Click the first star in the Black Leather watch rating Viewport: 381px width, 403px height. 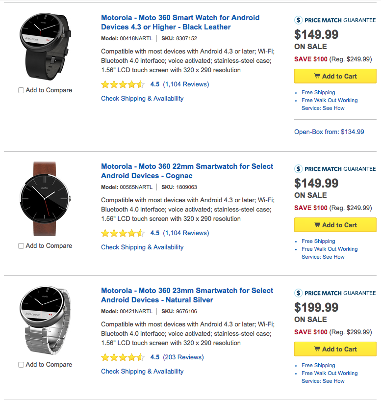coord(105,84)
